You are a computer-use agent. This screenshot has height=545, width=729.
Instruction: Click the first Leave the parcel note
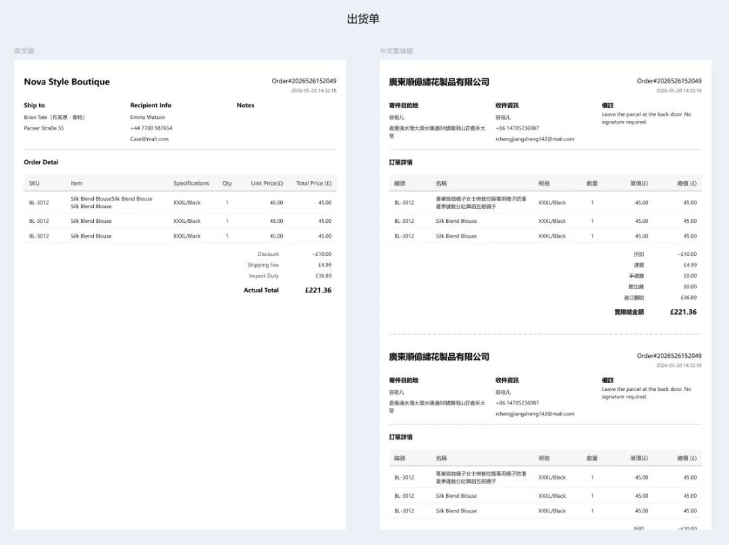coord(646,118)
